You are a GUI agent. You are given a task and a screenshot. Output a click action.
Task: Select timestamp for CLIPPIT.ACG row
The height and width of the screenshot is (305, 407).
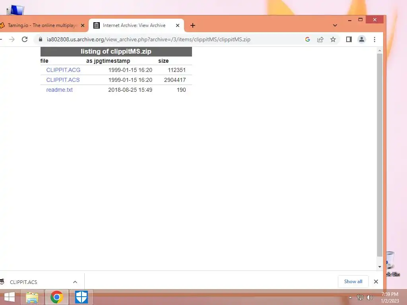pyautogui.click(x=130, y=70)
